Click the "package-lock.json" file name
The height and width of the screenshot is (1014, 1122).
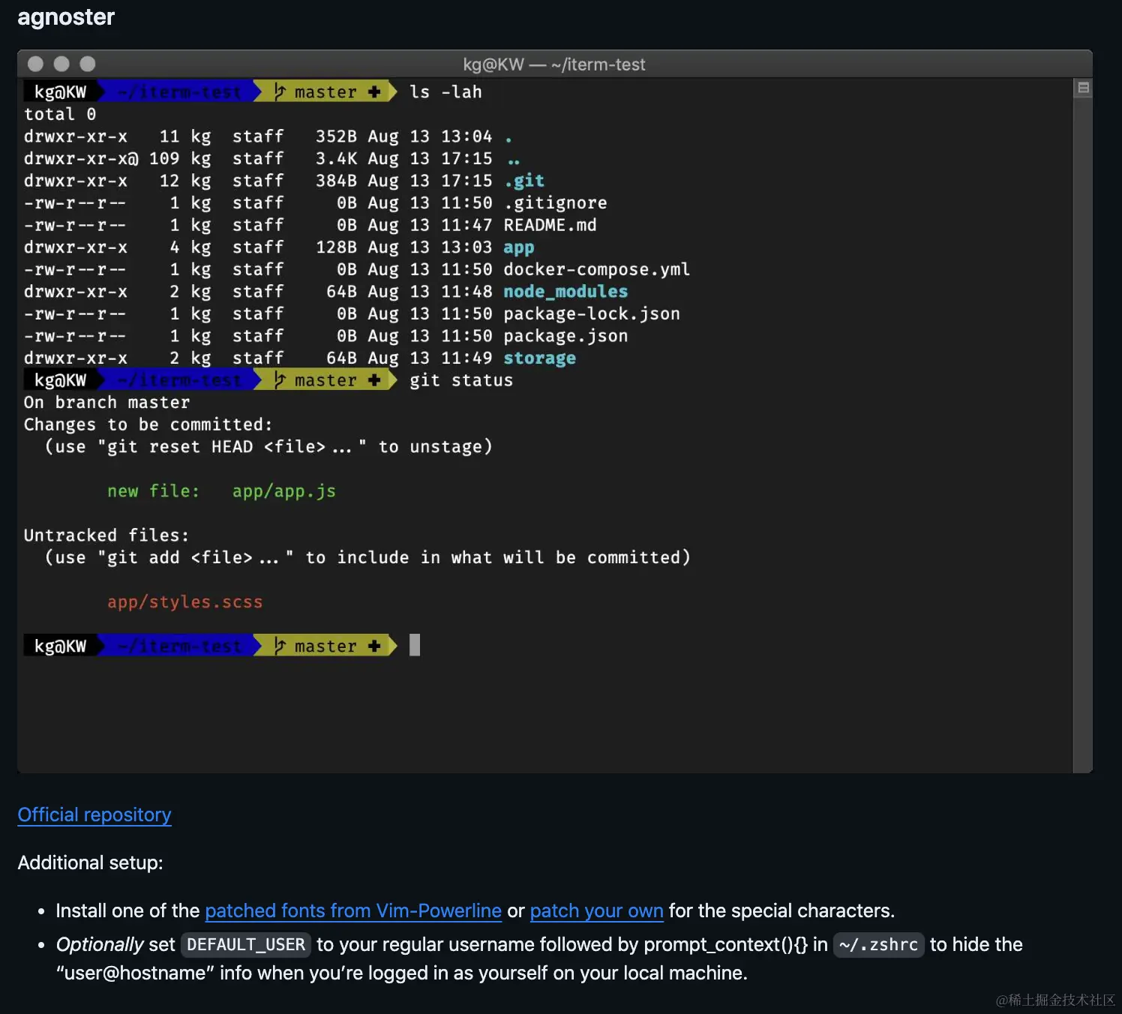click(592, 313)
